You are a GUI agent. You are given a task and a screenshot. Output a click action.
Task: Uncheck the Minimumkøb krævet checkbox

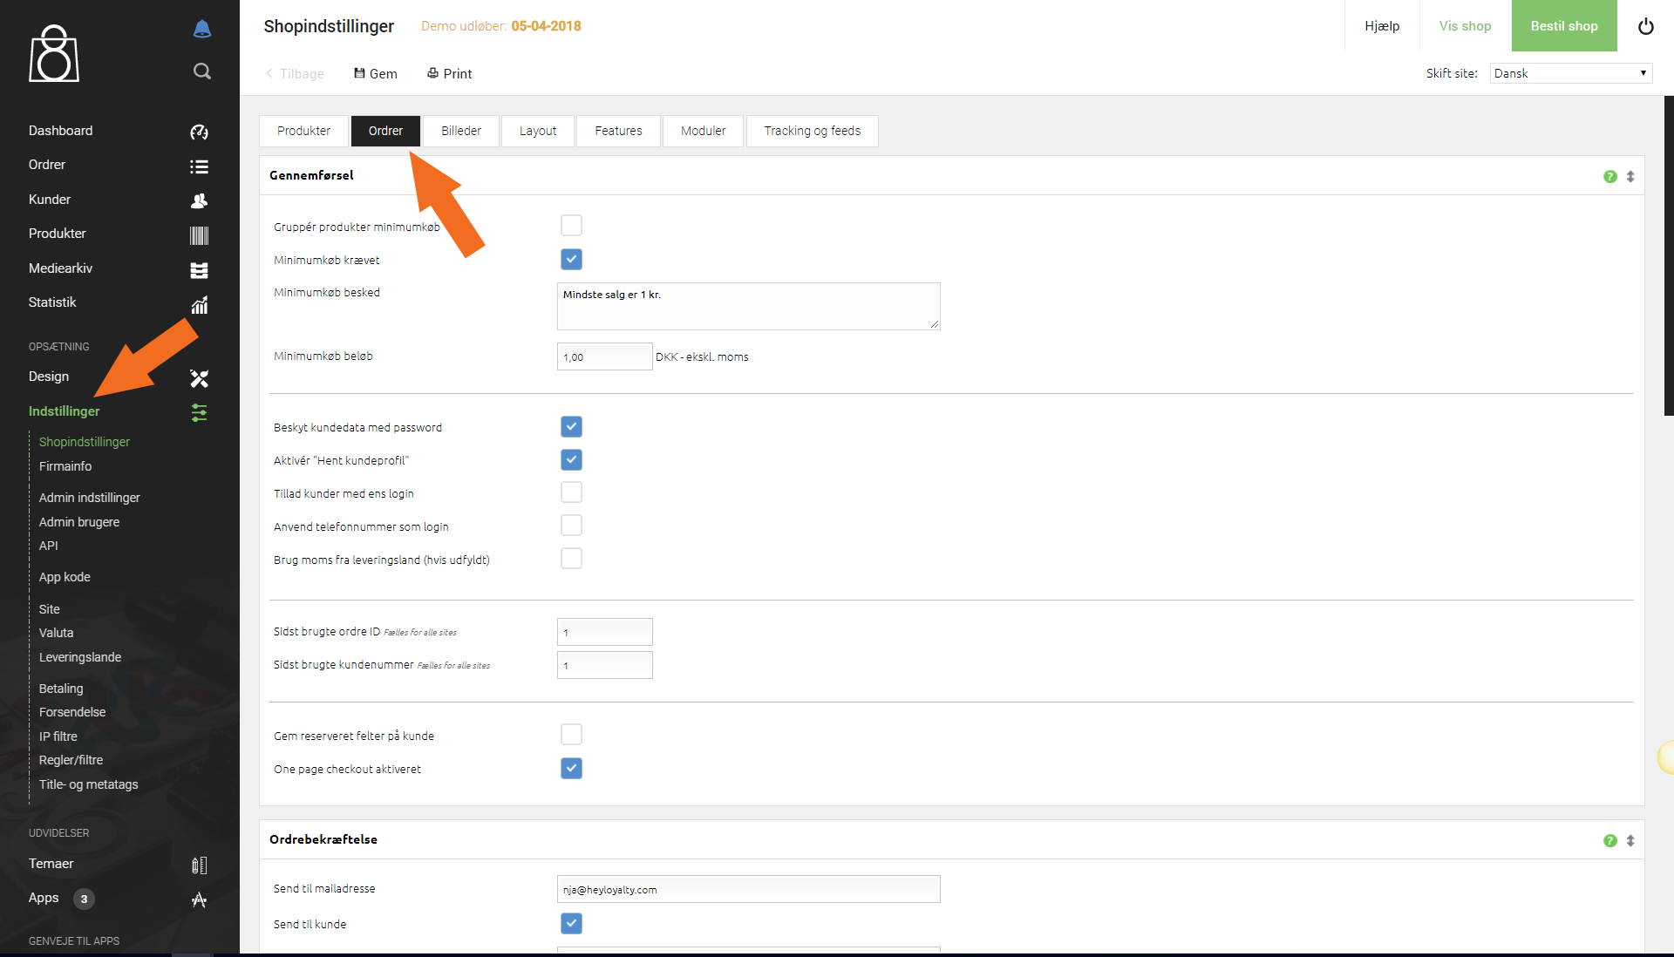[571, 259]
